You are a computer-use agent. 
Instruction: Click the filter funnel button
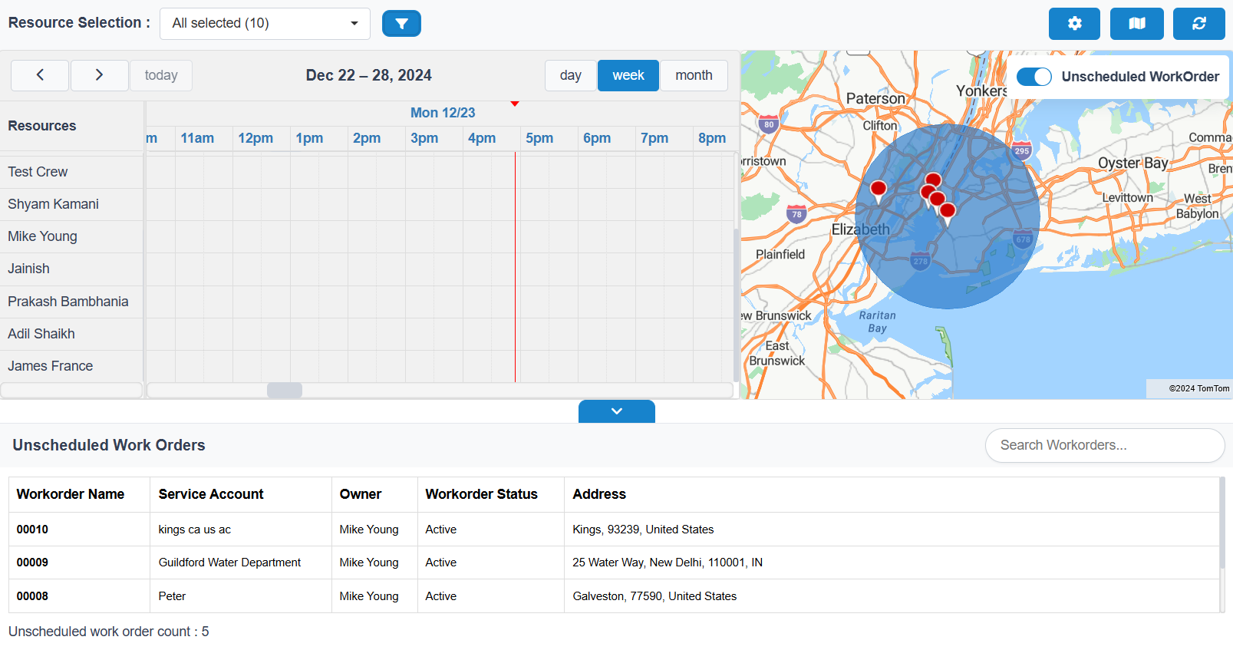point(401,24)
